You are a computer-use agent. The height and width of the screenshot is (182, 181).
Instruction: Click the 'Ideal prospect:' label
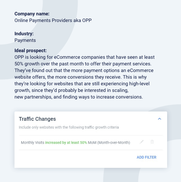click(30, 50)
